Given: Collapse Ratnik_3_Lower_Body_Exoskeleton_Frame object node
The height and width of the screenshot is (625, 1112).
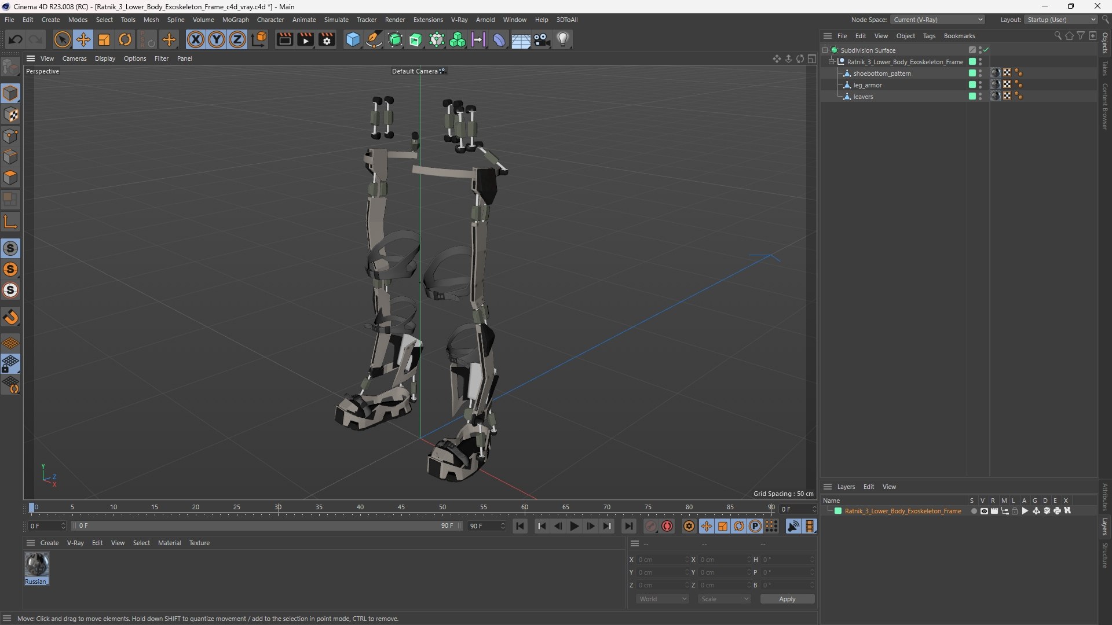Looking at the screenshot, I should coord(832,62).
